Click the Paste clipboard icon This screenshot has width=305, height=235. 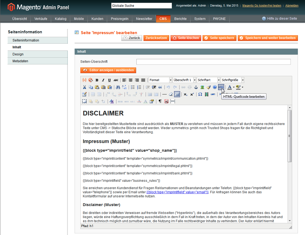[97, 87]
